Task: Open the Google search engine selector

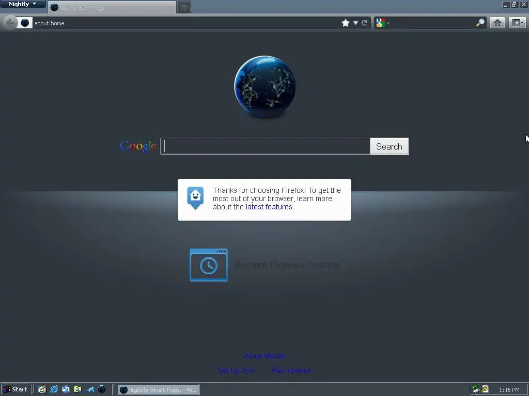Action: (x=383, y=23)
